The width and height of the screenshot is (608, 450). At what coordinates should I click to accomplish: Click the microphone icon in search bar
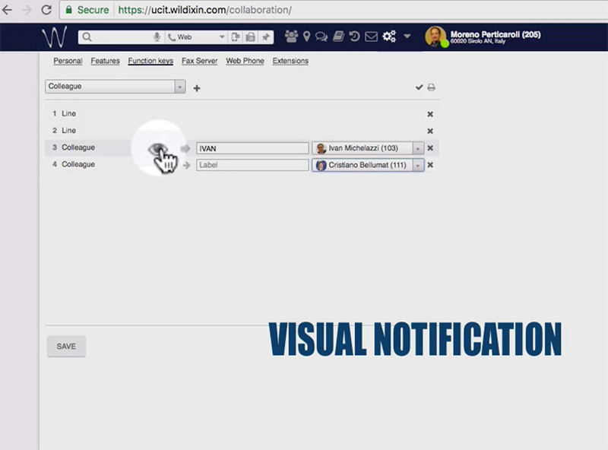point(157,36)
